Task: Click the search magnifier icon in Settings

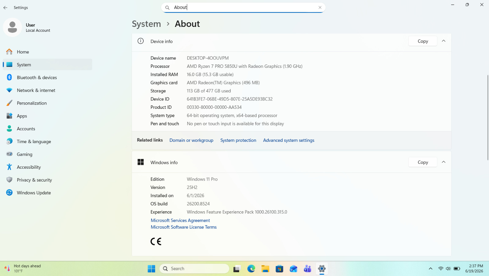Action: pyautogui.click(x=167, y=8)
